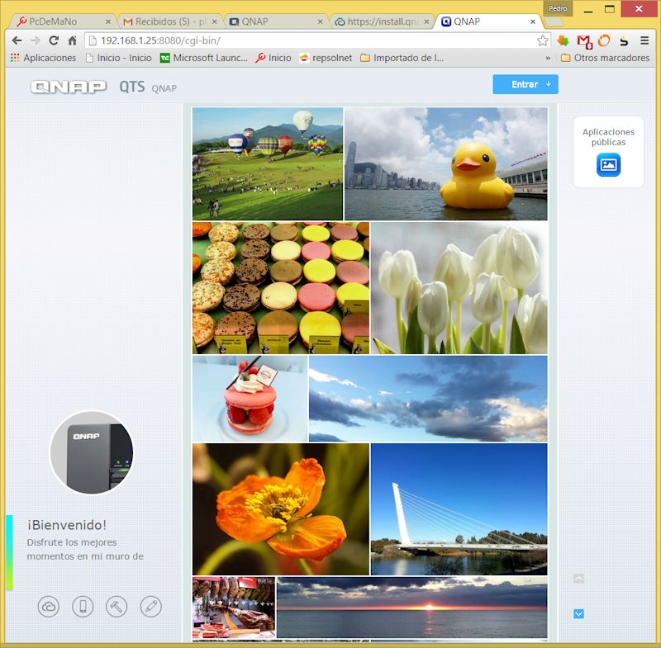Click the ¡Bienvenido! heading
Image resolution: width=661 pixels, height=648 pixels.
click(67, 525)
